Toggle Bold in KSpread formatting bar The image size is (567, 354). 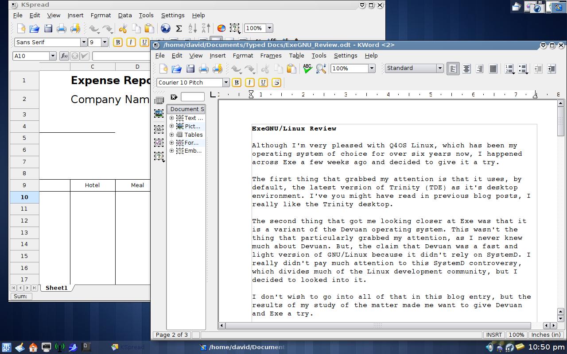118,42
